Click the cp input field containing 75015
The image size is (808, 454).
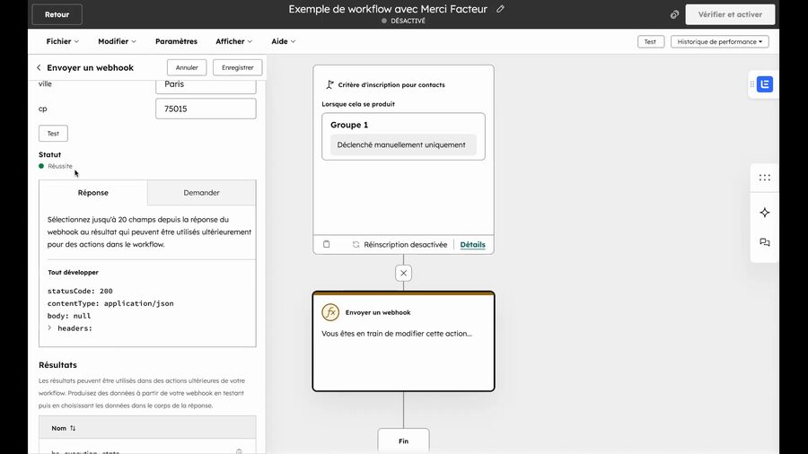click(x=206, y=109)
